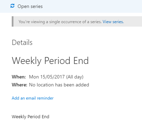Image resolution: width=142 pixels, height=131 pixels.
Task: Click the Where: label
Action: pyautogui.click(x=20, y=85)
